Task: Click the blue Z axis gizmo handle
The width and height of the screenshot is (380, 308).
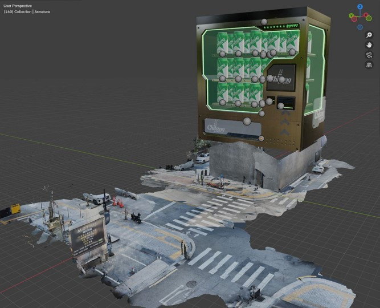Action: (x=361, y=6)
